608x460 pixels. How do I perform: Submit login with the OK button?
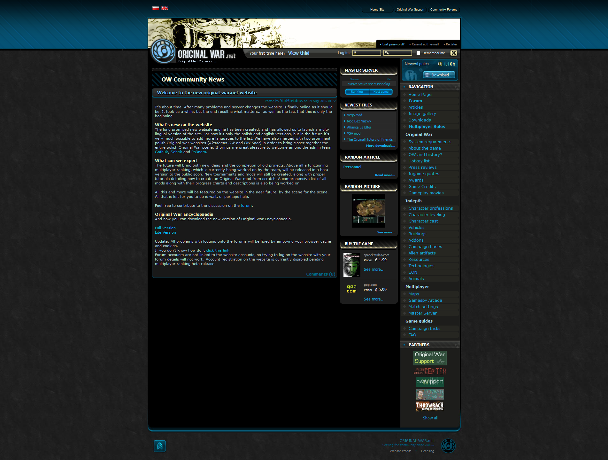click(x=454, y=53)
